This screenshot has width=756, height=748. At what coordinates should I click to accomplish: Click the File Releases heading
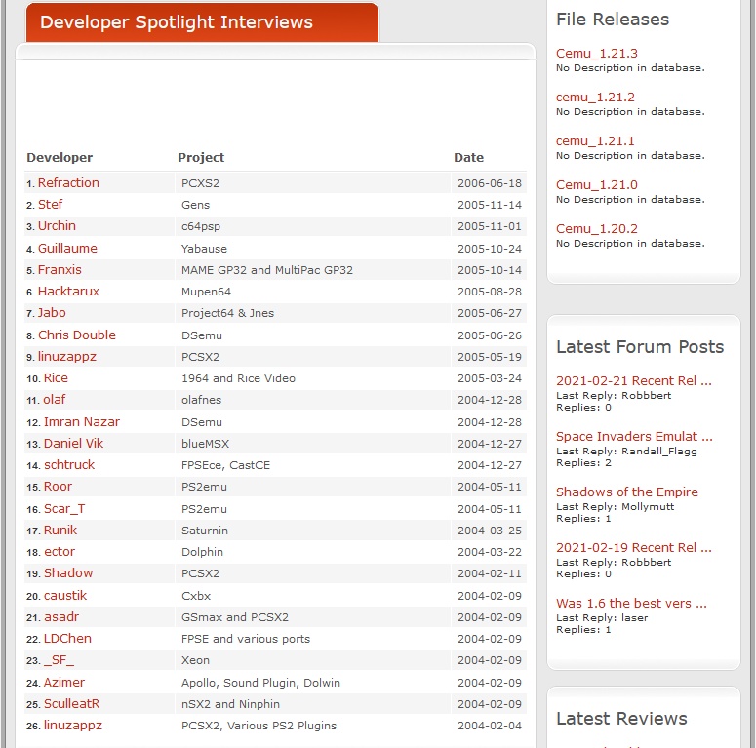[x=613, y=20]
